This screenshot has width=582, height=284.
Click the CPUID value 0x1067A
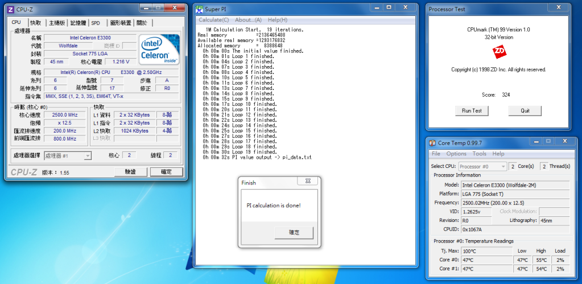(x=515, y=229)
